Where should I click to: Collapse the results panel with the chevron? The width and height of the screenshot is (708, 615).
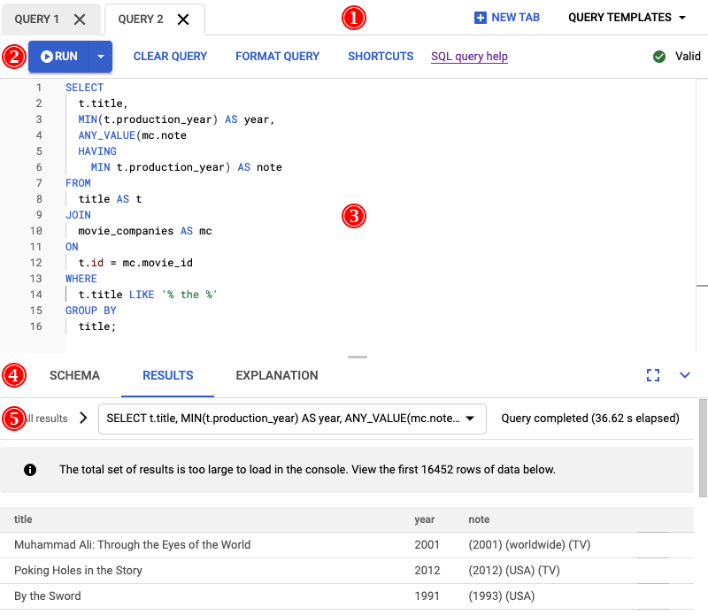click(x=683, y=375)
